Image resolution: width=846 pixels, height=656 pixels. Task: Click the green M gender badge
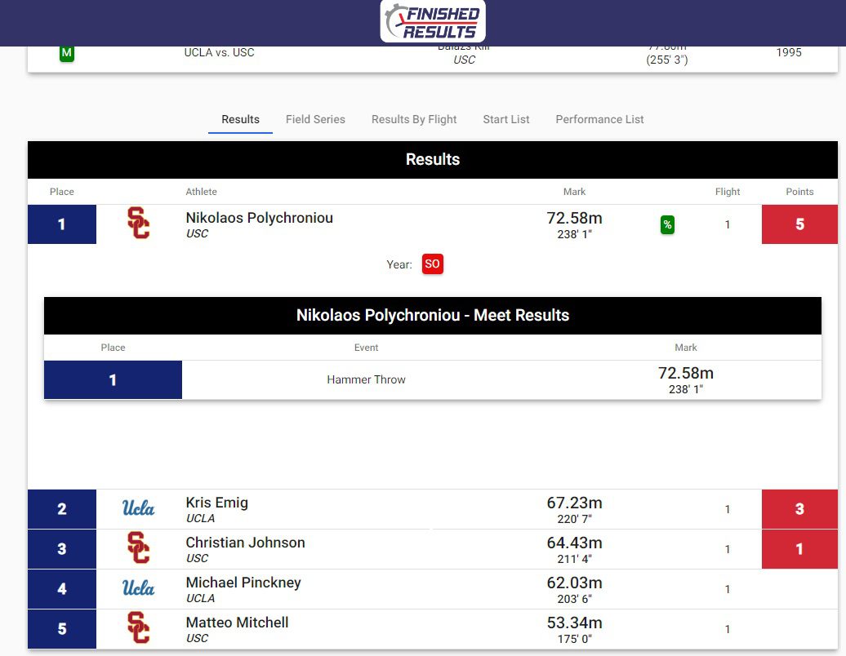67,53
